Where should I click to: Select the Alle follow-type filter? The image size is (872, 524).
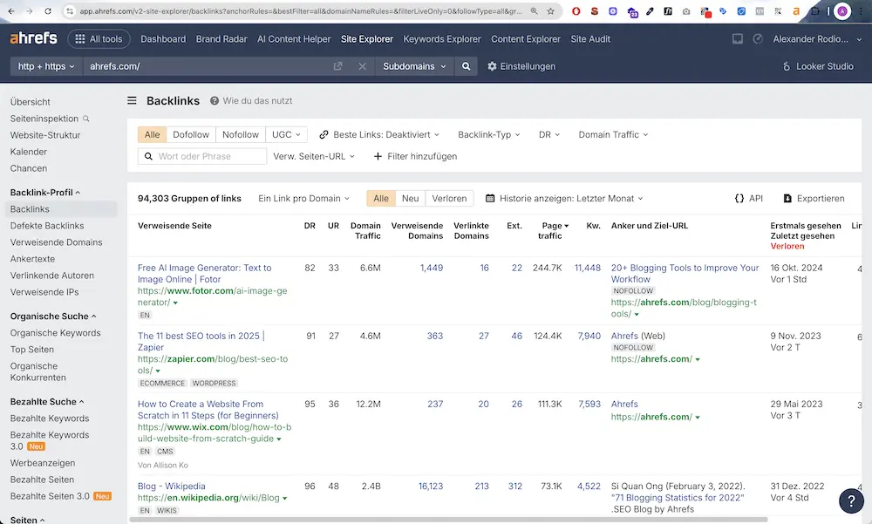tap(152, 134)
